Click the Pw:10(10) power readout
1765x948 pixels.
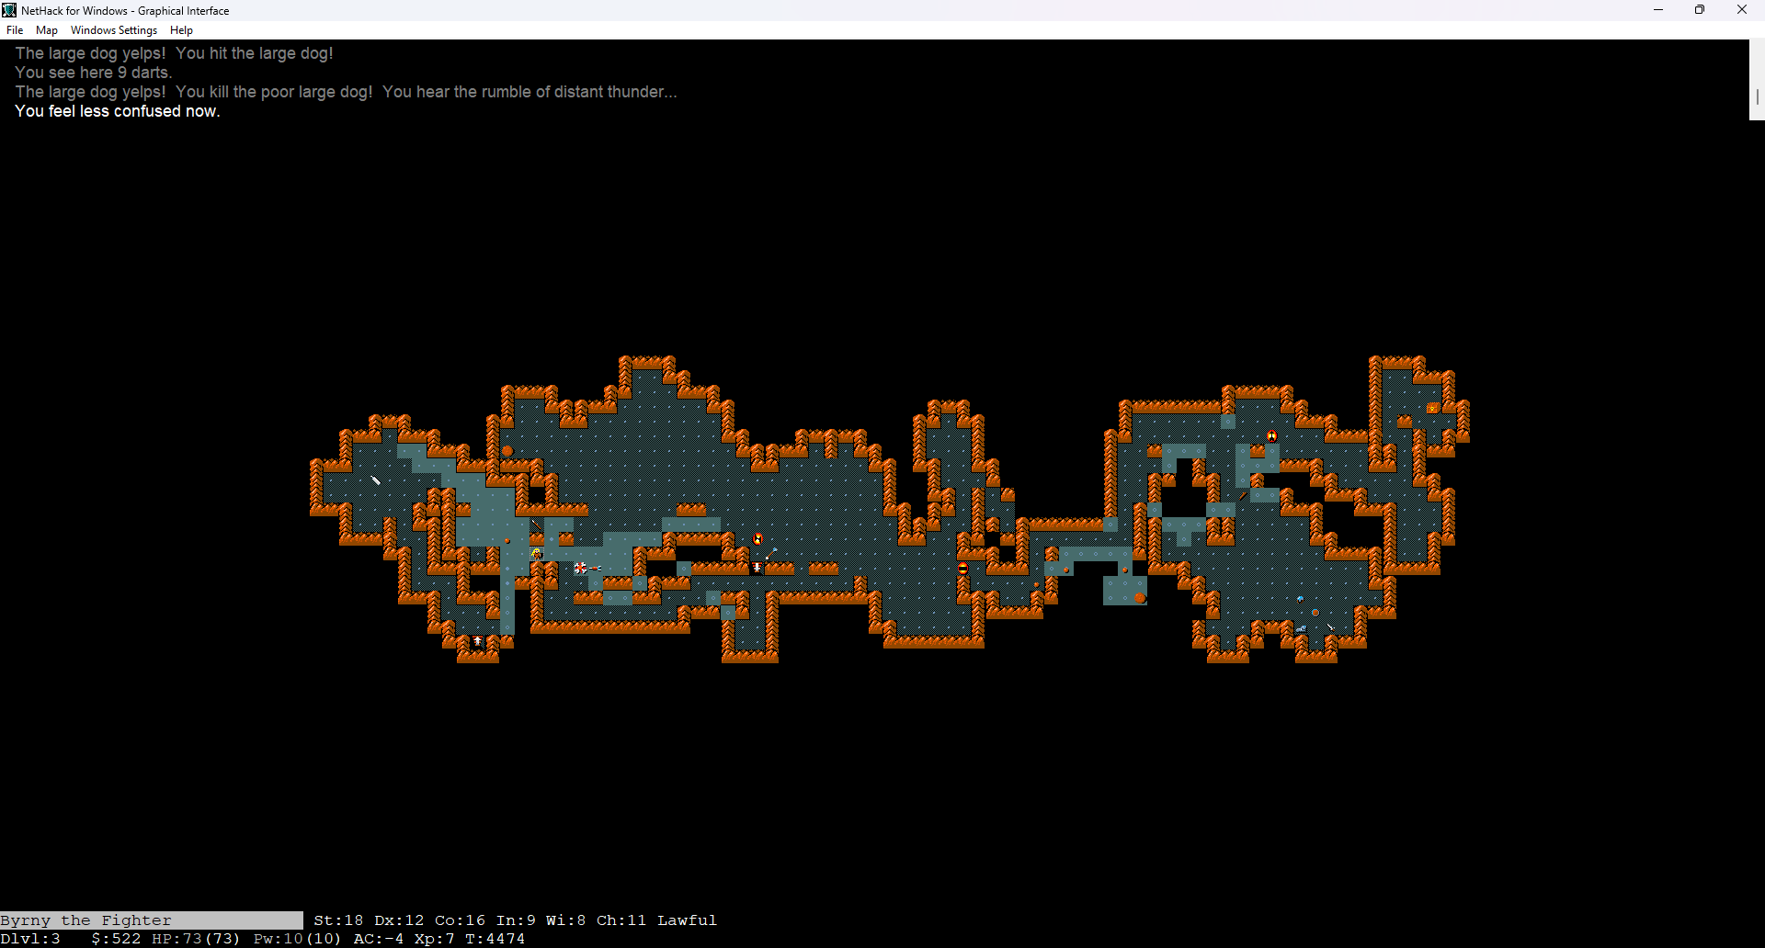298,939
